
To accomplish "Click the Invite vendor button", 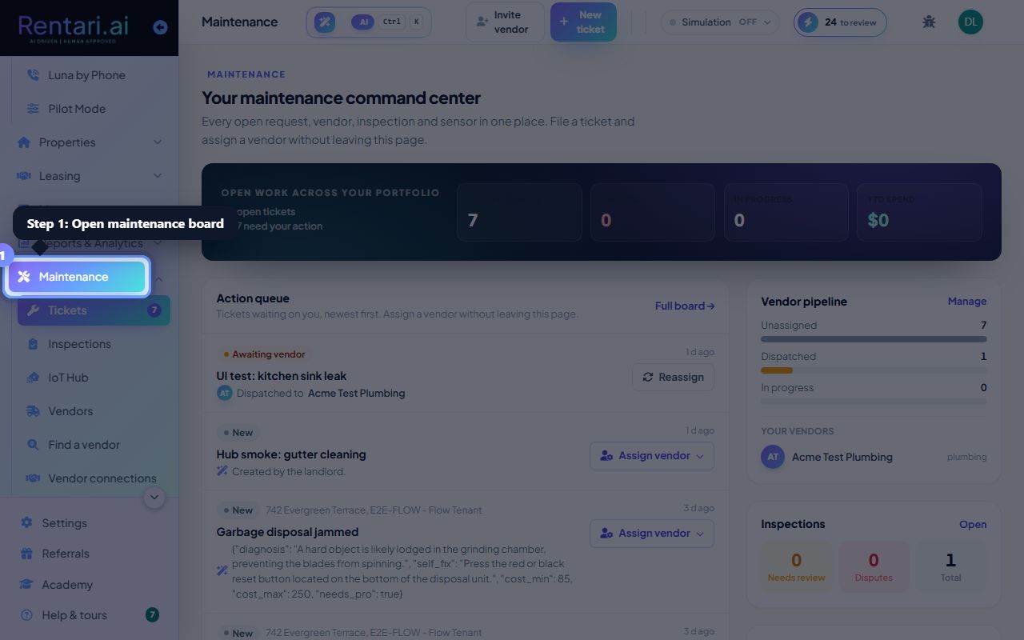I will coord(505,22).
